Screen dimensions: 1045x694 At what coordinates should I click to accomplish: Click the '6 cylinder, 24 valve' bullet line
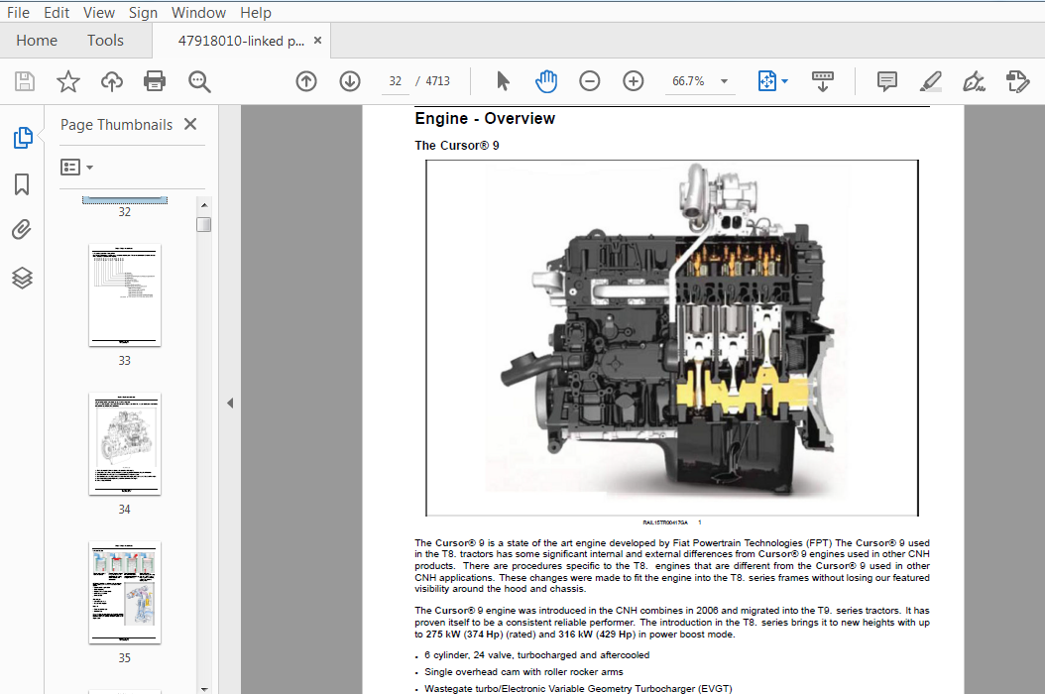[x=536, y=655]
